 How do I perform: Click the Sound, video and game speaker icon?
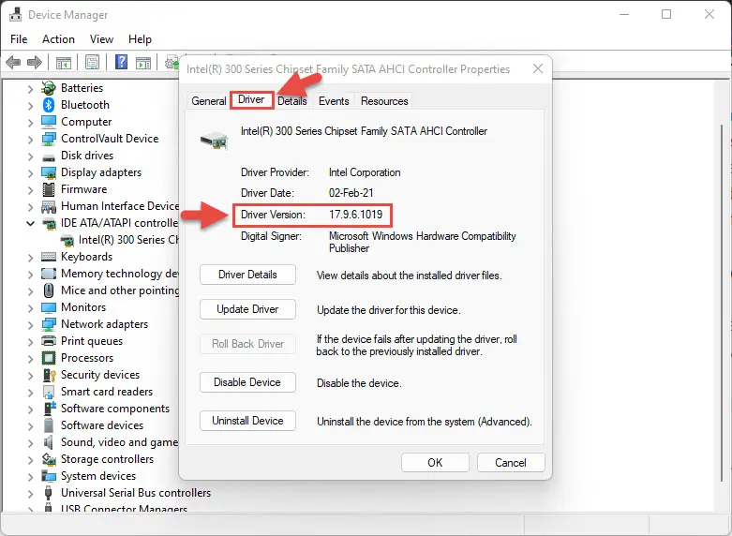pyautogui.click(x=48, y=442)
